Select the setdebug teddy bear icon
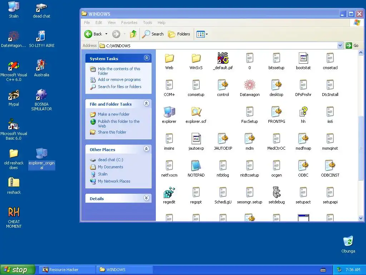366x275 pixels. pyautogui.click(x=276, y=192)
